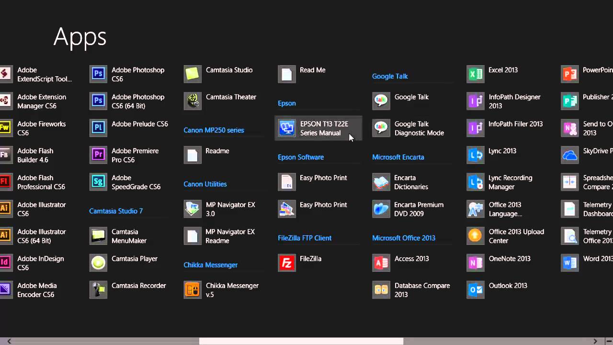Open EPSON T13 T22E Series Manual icon
The width and height of the screenshot is (613, 345).
tap(287, 128)
